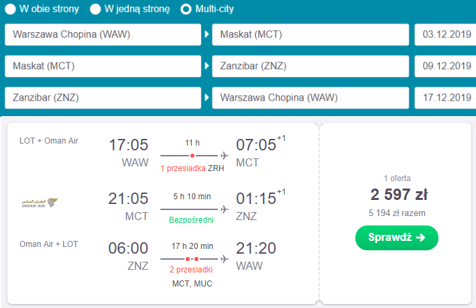Click the '2 przesiadki' stopover text
The image size is (476, 308).
click(191, 270)
